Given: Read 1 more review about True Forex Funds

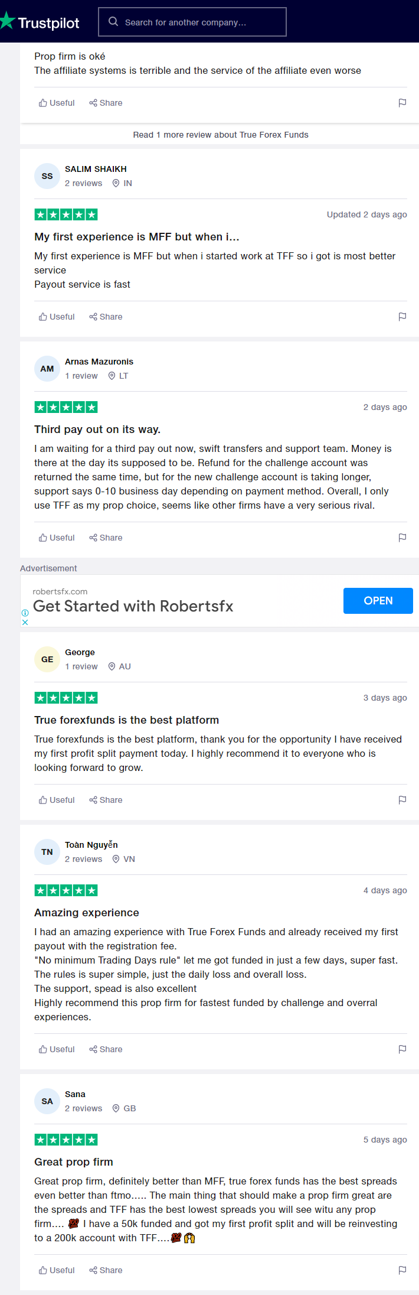Looking at the screenshot, I should coord(221,135).
